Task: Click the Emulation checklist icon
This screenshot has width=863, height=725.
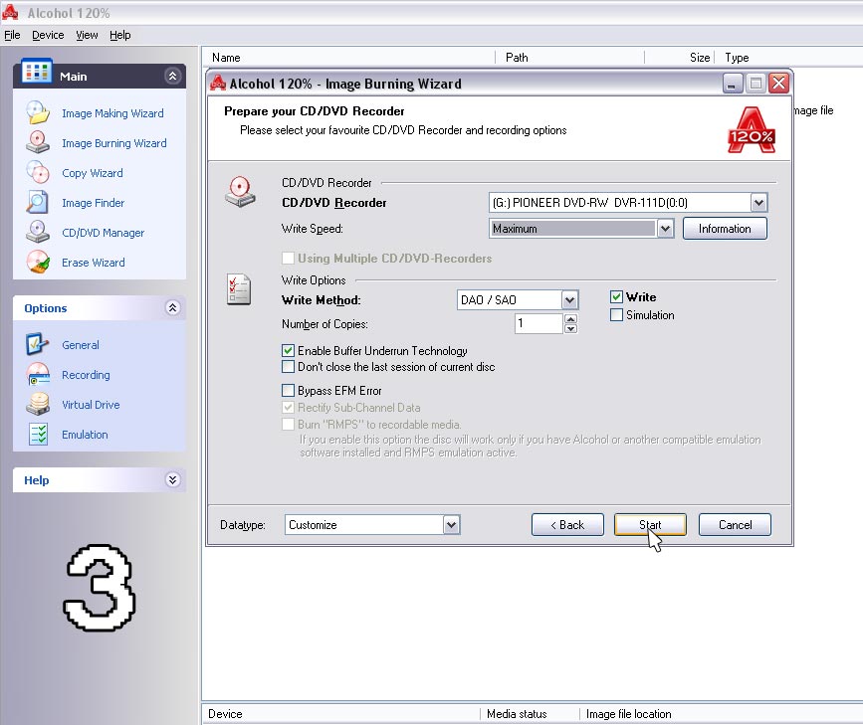Action: 38,434
